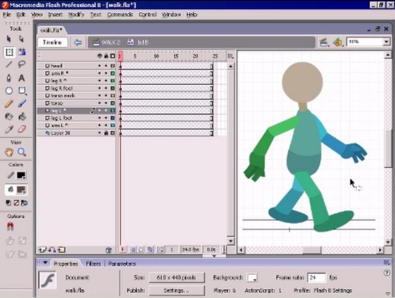Select the Selection arrow tool
This screenshot has height=298, width=395.
tap(9, 39)
